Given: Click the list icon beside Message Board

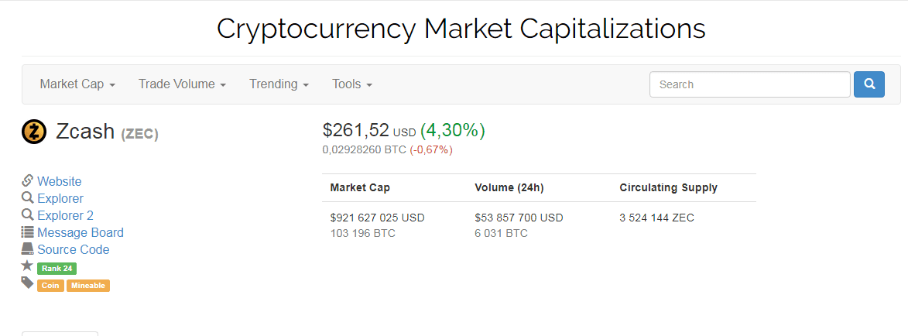Looking at the screenshot, I should click(28, 232).
